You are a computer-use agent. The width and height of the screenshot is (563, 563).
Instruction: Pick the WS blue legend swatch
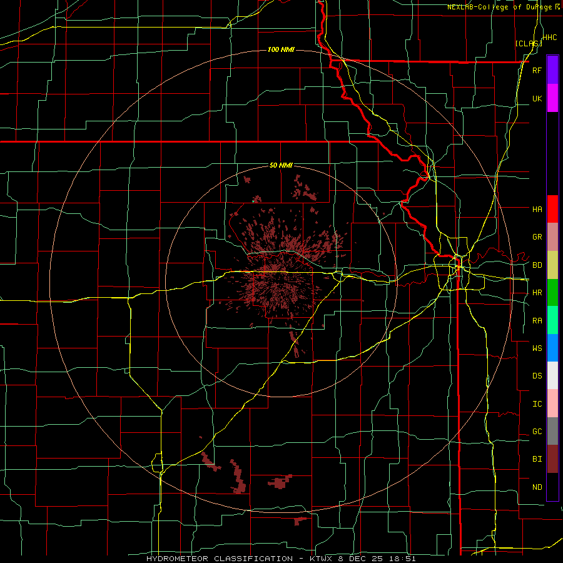click(552, 348)
